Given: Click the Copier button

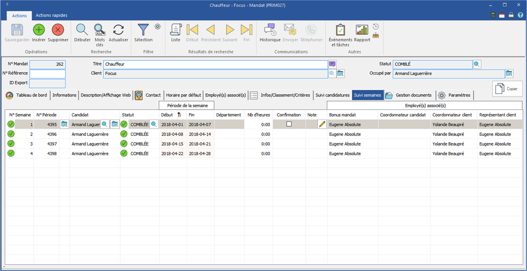Looking at the screenshot, I should [x=507, y=89].
